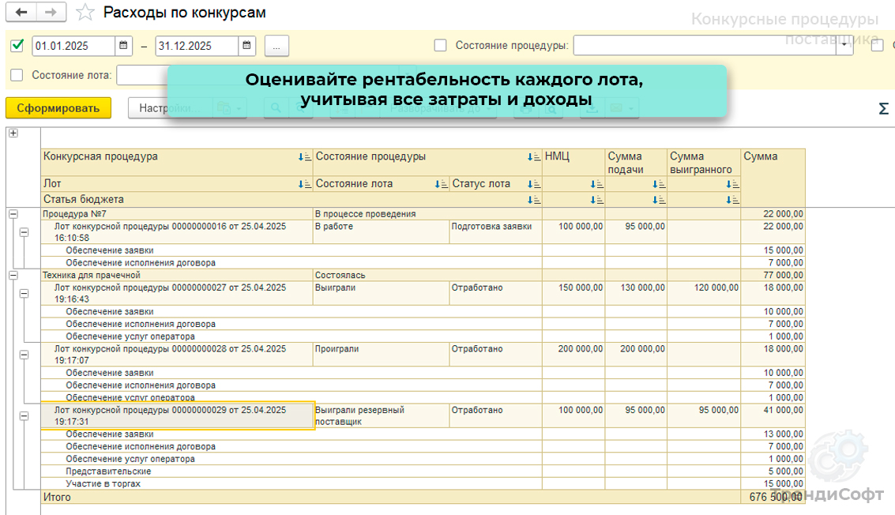The height and width of the screenshot is (515, 895).
Task: Go back with the left arrow button
Action: [x=21, y=12]
